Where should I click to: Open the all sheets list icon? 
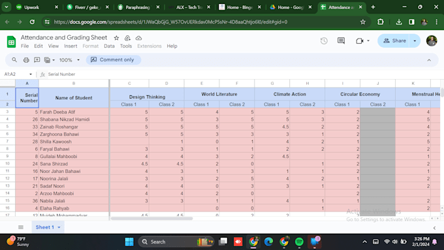tap(21, 227)
